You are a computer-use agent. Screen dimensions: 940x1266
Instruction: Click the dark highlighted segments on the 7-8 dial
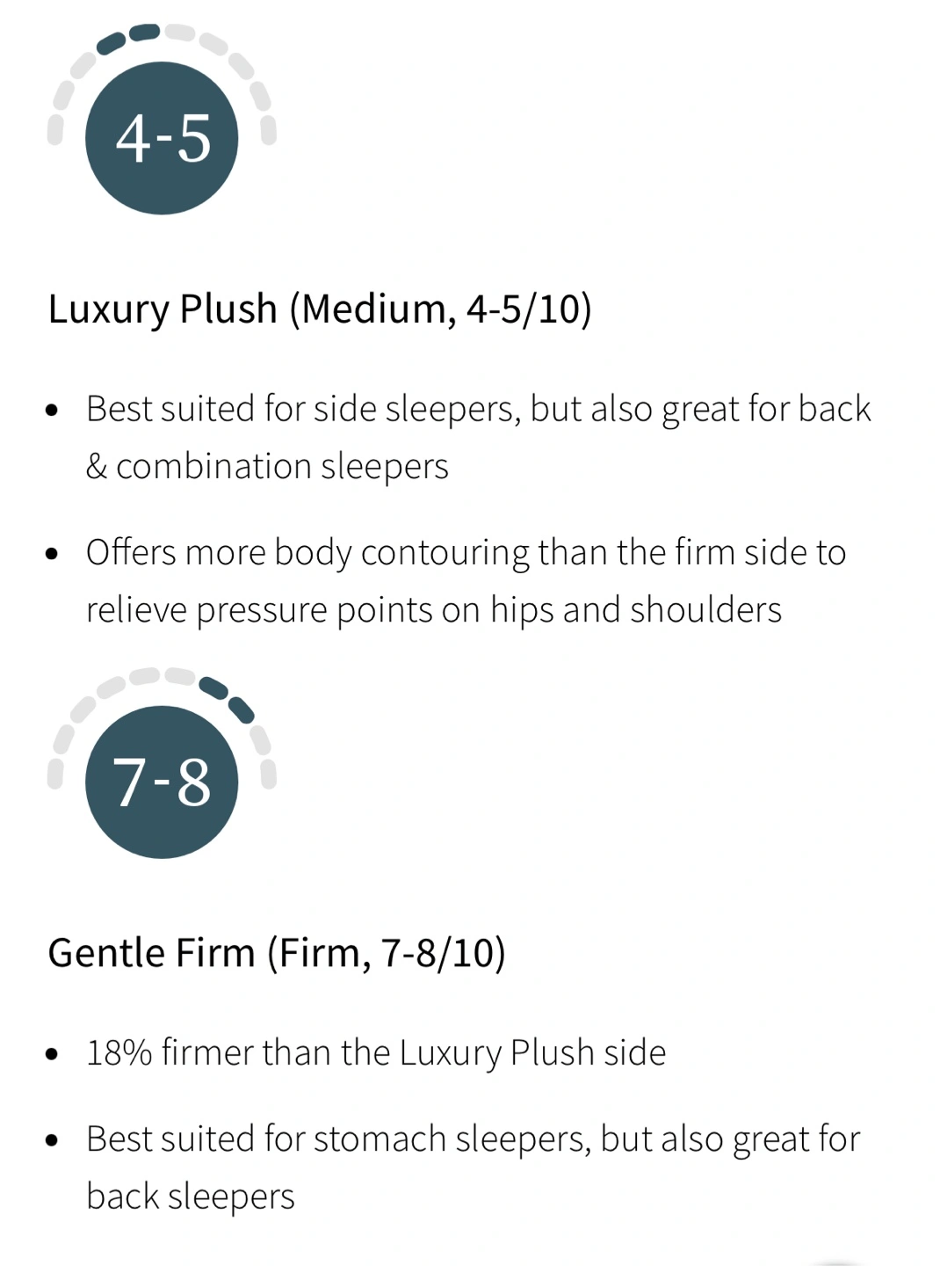(x=228, y=695)
